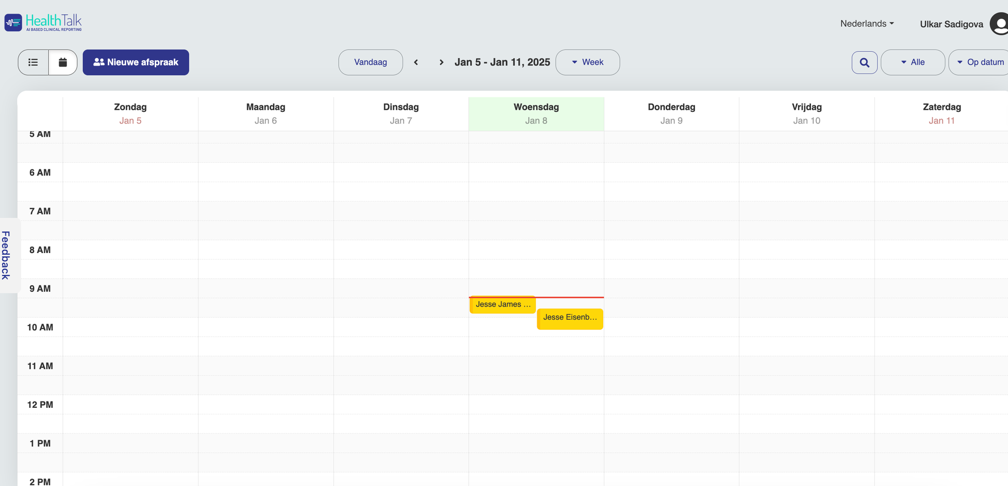Go to next week arrow
Viewport: 1008px width, 486px height.
[x=442, y=63]
